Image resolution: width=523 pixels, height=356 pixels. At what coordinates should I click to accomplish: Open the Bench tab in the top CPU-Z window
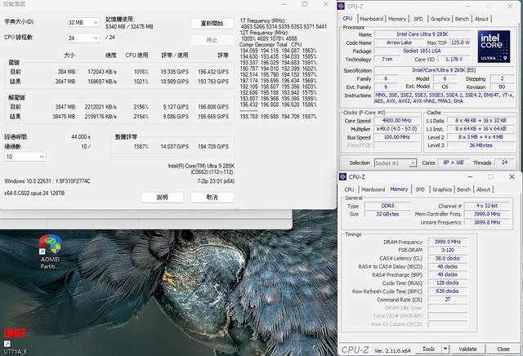point(462,19)
